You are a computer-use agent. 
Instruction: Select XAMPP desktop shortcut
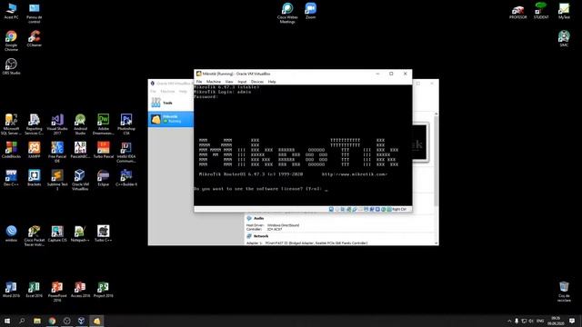(x=35, y=150)
